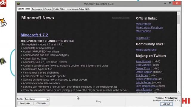Open Henrik Pettersson's Twitter link

point(146,79)
